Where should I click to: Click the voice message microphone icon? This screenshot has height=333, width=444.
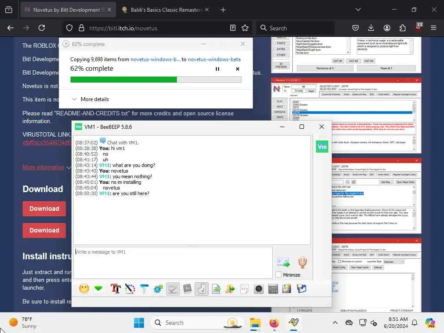(302, 262)
